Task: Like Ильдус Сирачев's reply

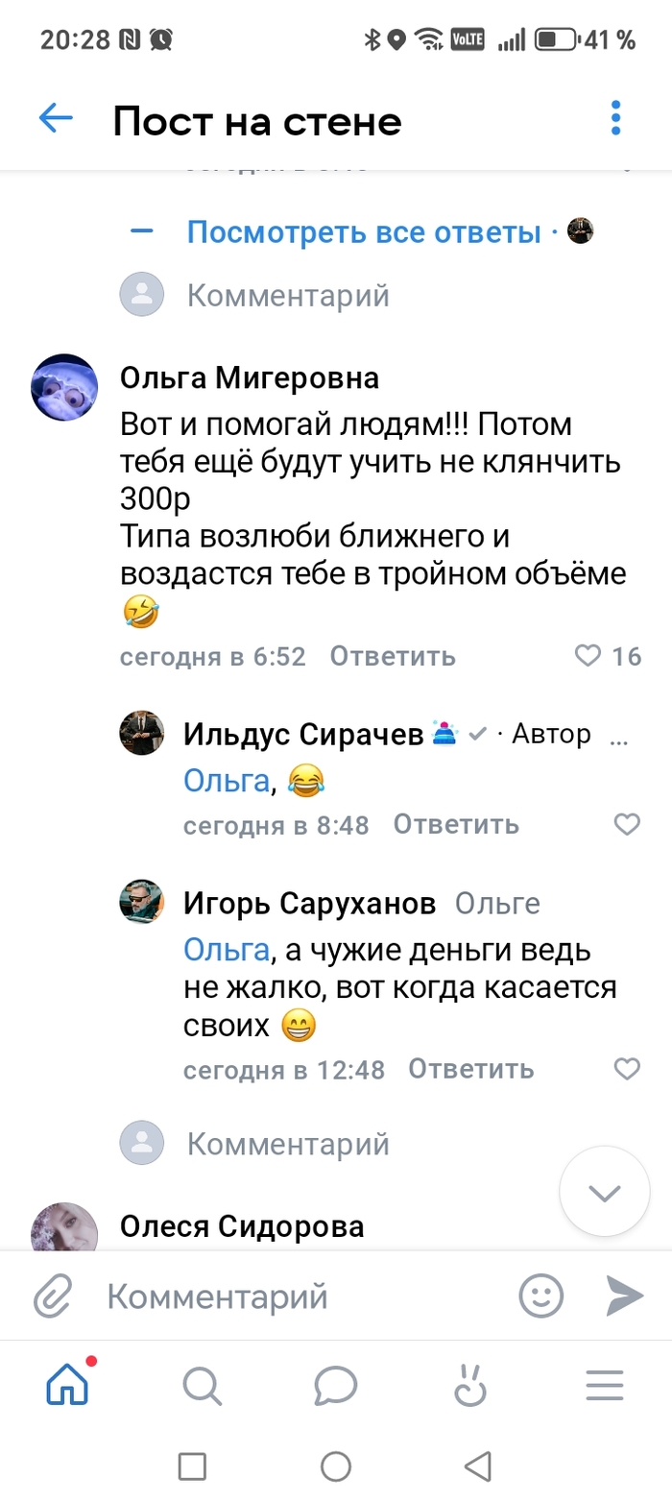Action: (627, 824)
